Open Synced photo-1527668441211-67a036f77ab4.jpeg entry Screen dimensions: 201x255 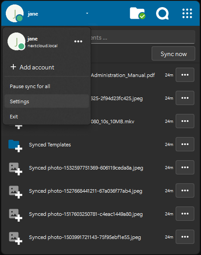pos(85,191)
